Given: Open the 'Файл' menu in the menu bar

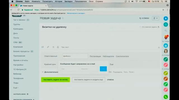Looking at the screenshot, I should click(x=27, y=1).
